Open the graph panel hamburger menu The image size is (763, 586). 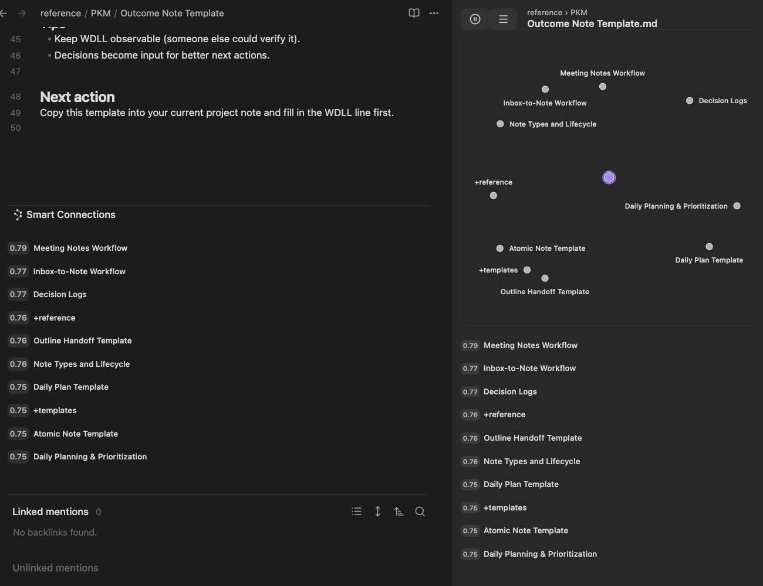[503, 19]
